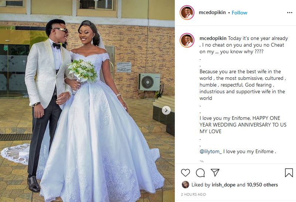Image resolution: width=296 pixels, height=202 pixels.
Task: Open irish_dope profile from likes
Action: 224,185
